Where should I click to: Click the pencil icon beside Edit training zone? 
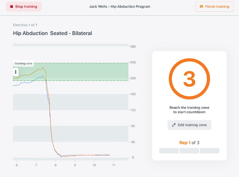point(174,125)
